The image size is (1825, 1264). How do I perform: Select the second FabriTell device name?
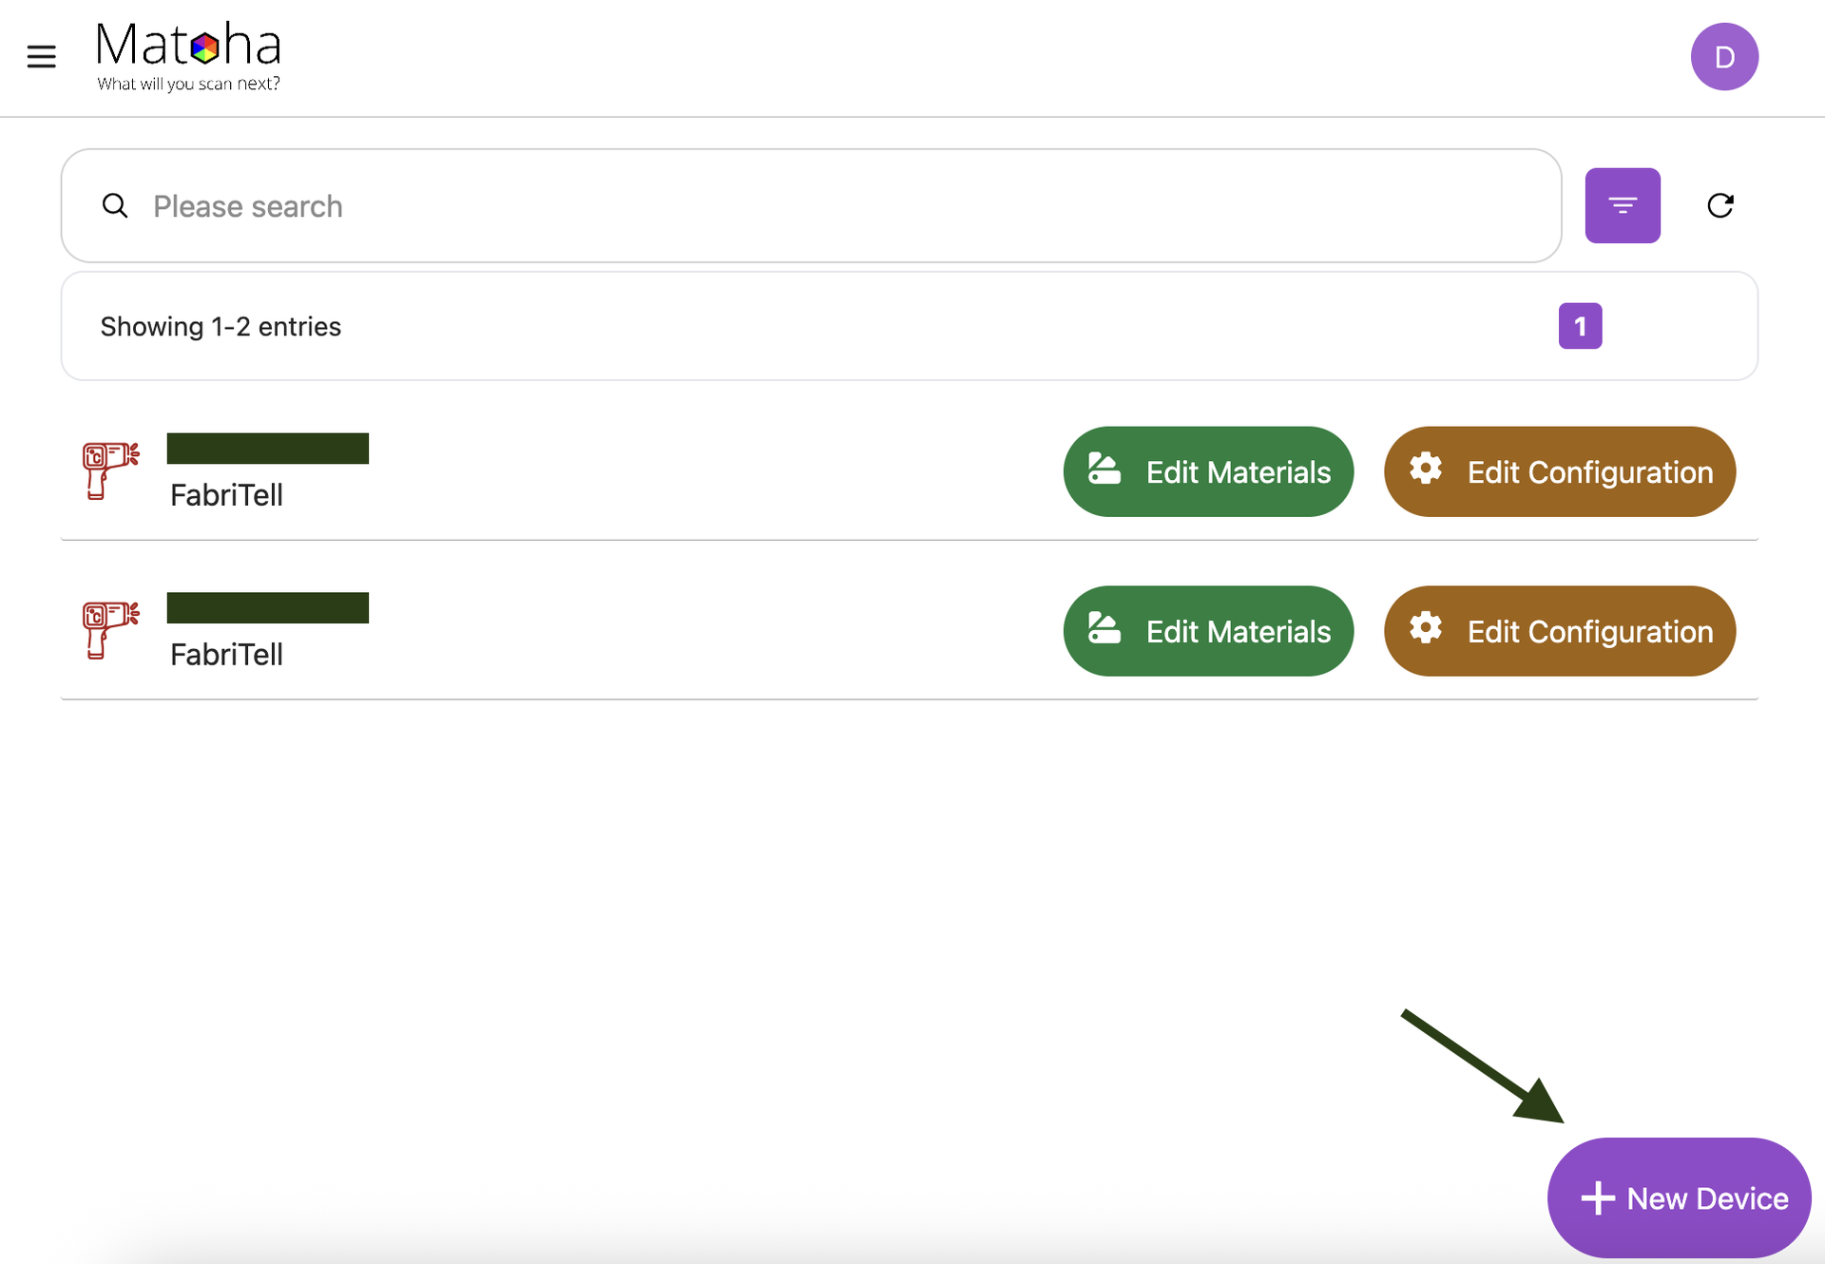pyautogui.click(x=226, y=655)
